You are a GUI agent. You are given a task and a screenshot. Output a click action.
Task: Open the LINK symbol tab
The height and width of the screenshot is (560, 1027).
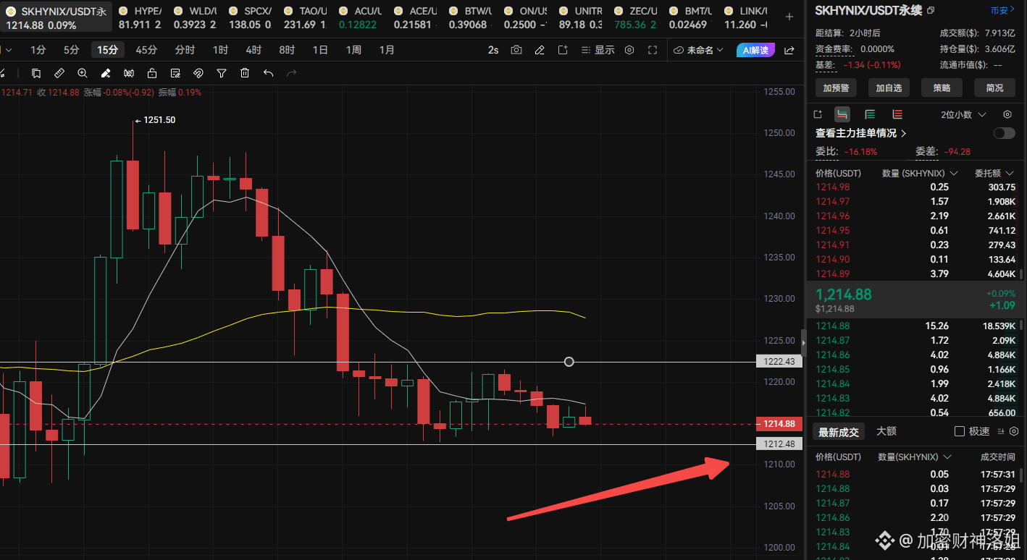747,17
